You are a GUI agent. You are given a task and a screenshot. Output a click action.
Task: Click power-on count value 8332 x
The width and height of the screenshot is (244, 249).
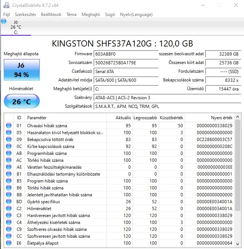[223, 80]
